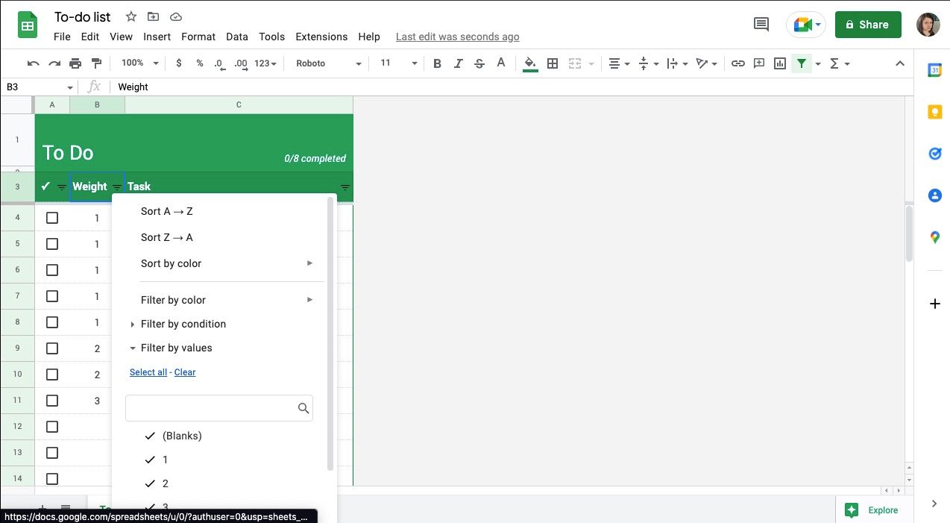Open the Data menu
The height and width of the screenshot is (523, 950).
point(237,37)
